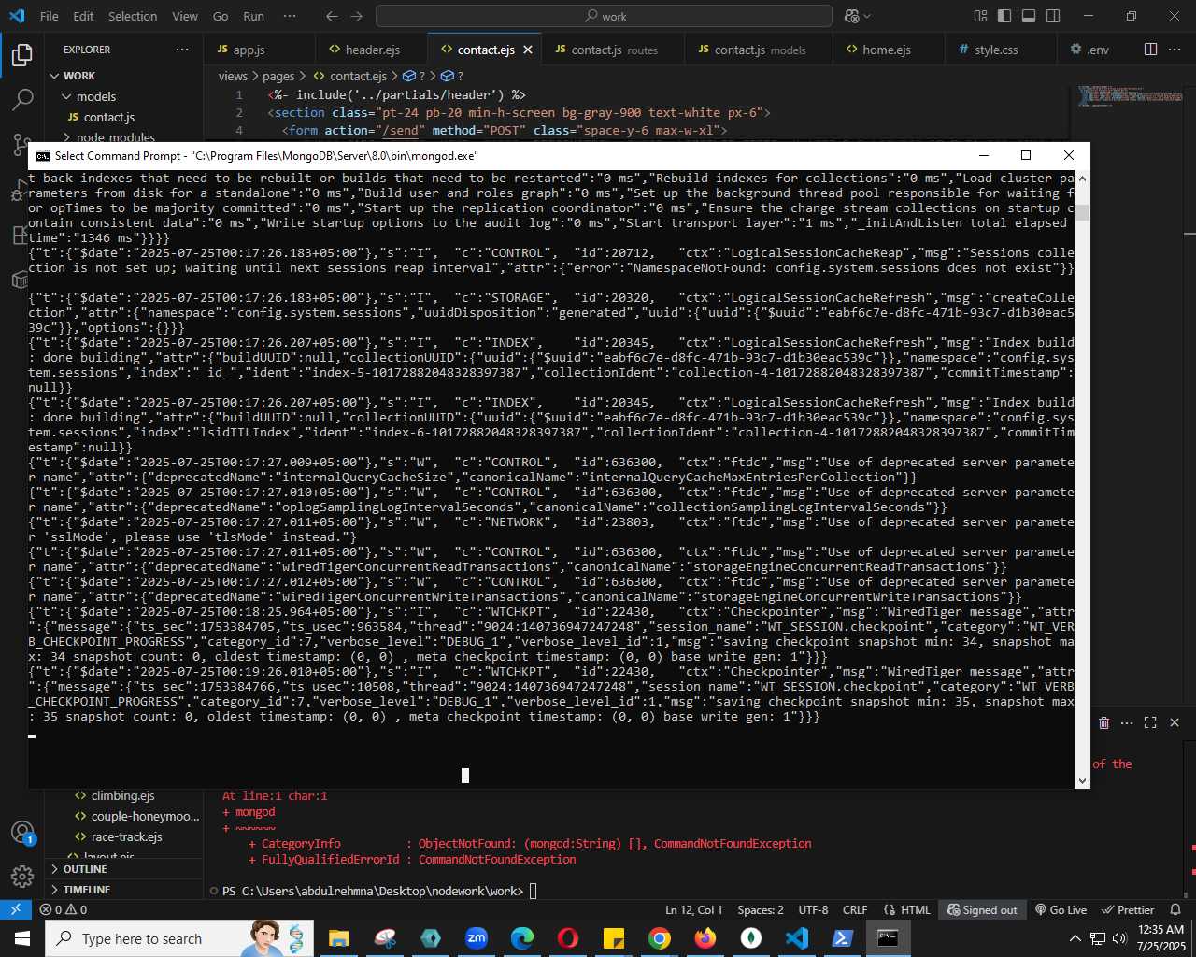Switch to contact.js routes tab
This screenshot has width=1196, height=957.
[x=613, y=50]
